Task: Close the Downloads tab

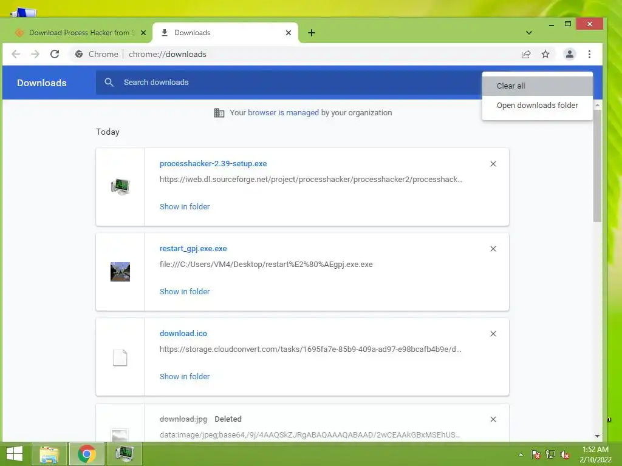Action: [x=289, y=33]
